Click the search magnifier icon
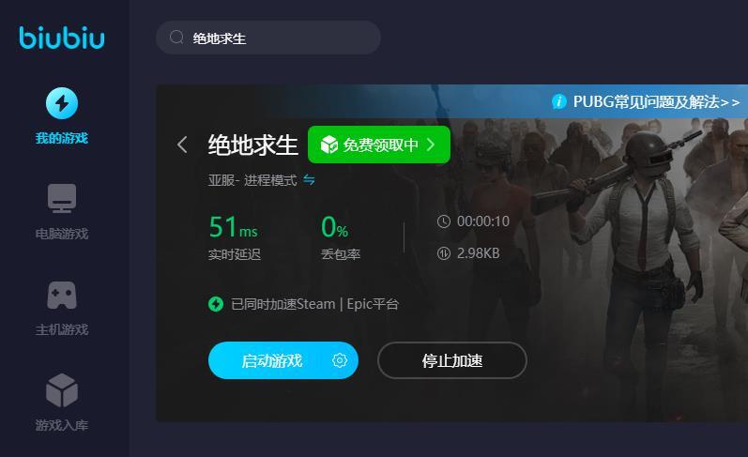The height and width of the screenshot is (457, 748). [176, 38]
